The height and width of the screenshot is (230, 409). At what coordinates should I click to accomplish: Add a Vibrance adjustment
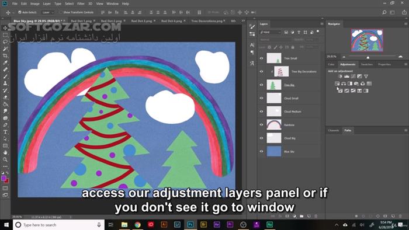click(x=366, y=76)
